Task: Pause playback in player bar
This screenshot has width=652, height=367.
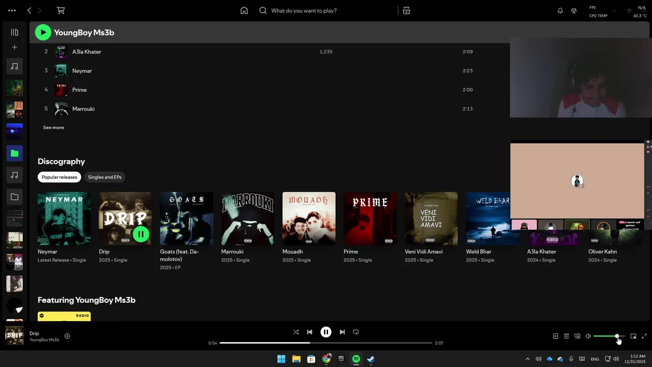Action: click(326, 332)
